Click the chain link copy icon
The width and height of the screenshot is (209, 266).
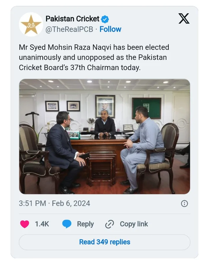click(110, 224)
